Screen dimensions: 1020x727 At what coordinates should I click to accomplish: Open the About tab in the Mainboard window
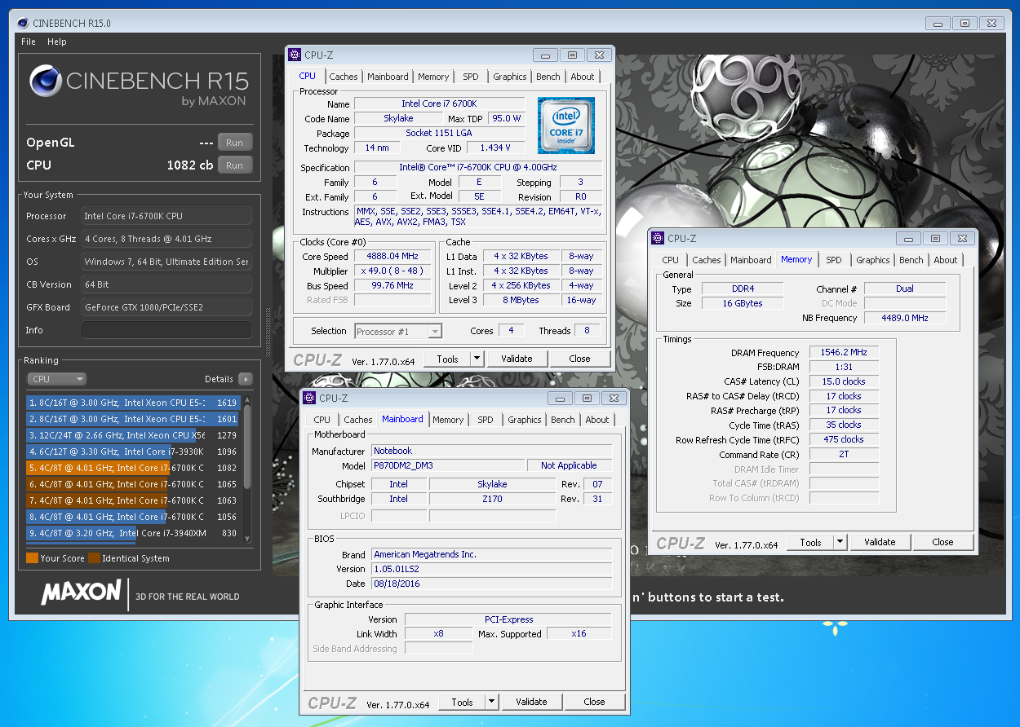click(597, 420)
